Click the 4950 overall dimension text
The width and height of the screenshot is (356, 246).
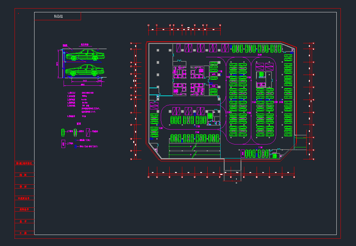point(83,85)
